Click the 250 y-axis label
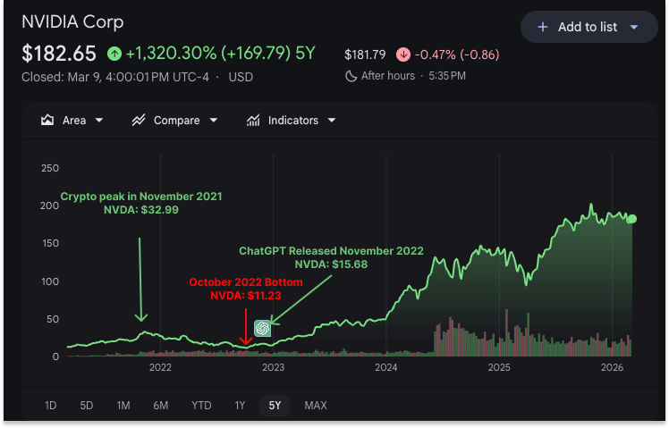This screenshot has width=669, height=428. coord(50,168)
